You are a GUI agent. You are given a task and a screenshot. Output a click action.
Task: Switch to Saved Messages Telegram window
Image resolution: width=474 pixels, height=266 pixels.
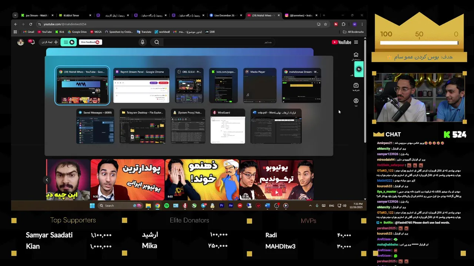coord(95,126)
